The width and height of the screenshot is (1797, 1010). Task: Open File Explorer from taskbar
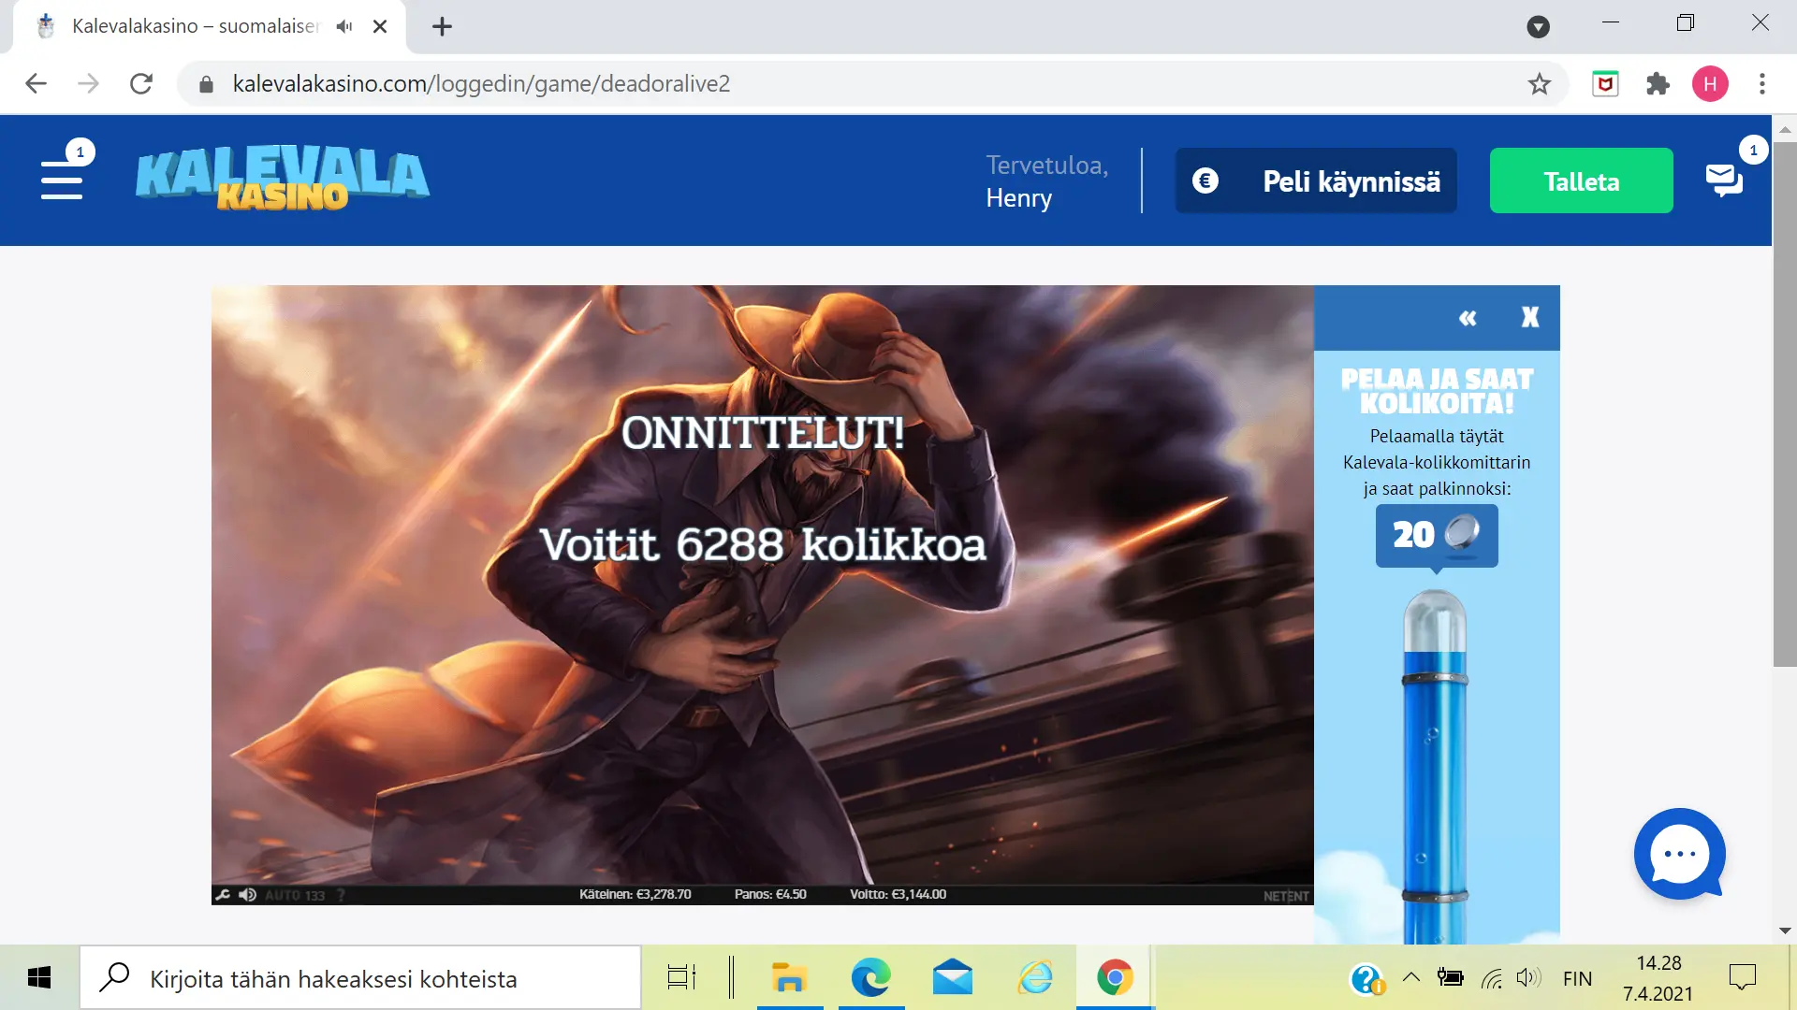pyautogui.click(x=789, y=978)
